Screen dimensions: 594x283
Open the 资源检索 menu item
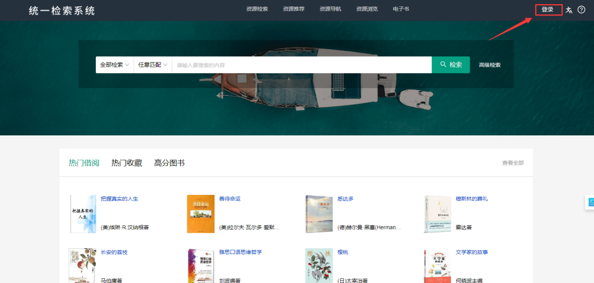(x=257, y=9)
